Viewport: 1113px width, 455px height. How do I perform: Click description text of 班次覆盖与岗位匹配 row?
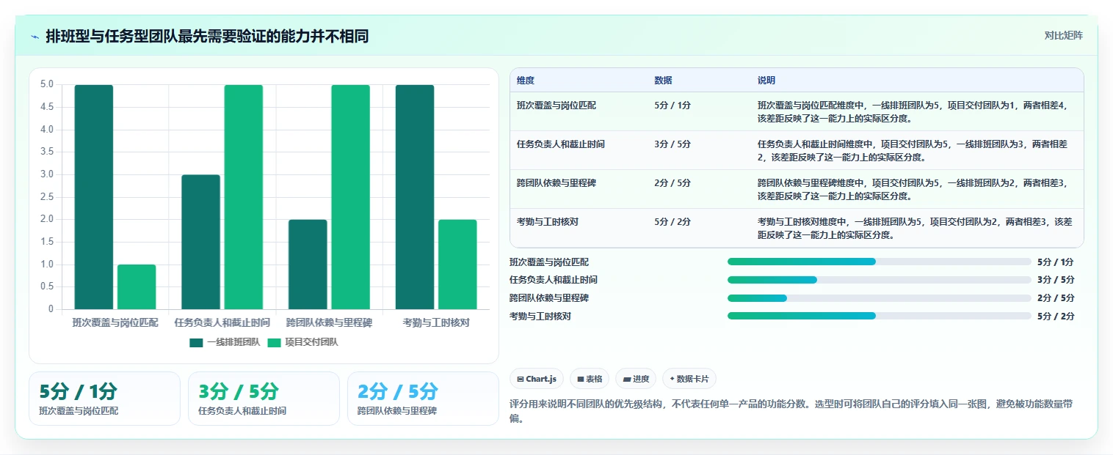point(913,111)
